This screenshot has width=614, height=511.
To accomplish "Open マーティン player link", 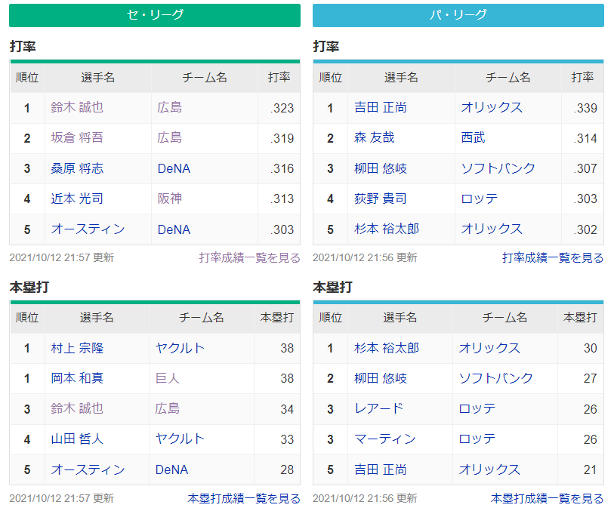I will click(x=385, y=439).
